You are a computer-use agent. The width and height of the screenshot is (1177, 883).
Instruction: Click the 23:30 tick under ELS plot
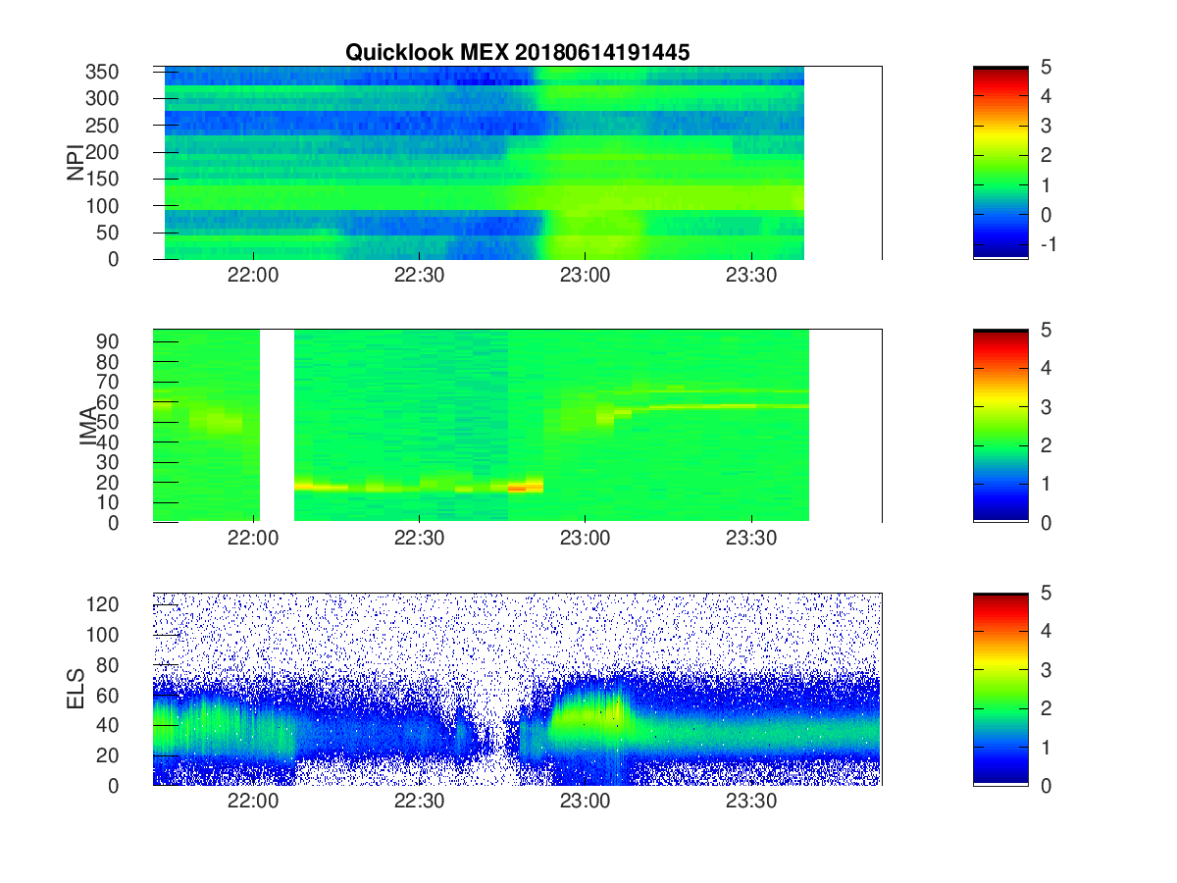click(x=751, y=802)
